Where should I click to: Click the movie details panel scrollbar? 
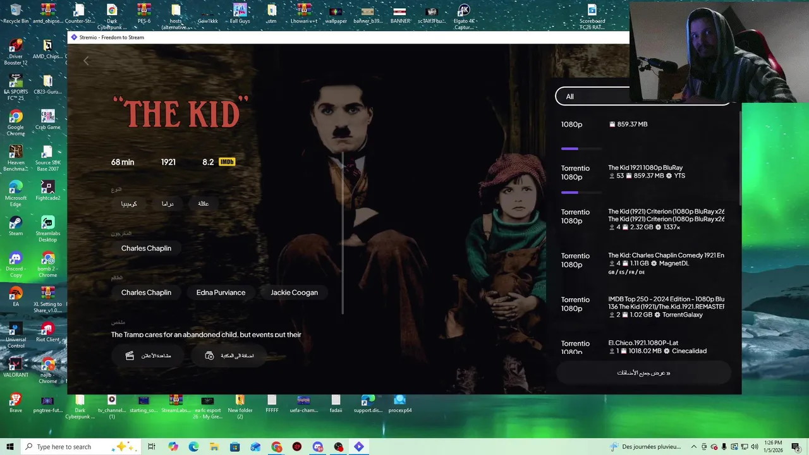click(x=343, y=233)
